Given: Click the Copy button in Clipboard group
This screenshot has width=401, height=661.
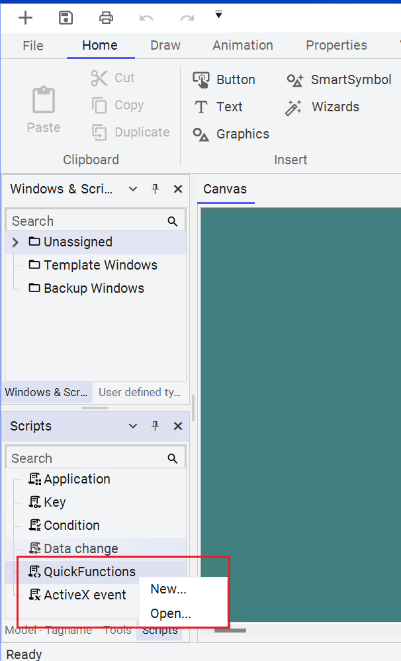Looking at the screenshot, I should (x=118, y=105).
